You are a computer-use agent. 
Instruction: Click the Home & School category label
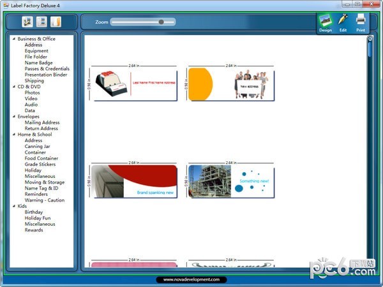pos(34,135)
